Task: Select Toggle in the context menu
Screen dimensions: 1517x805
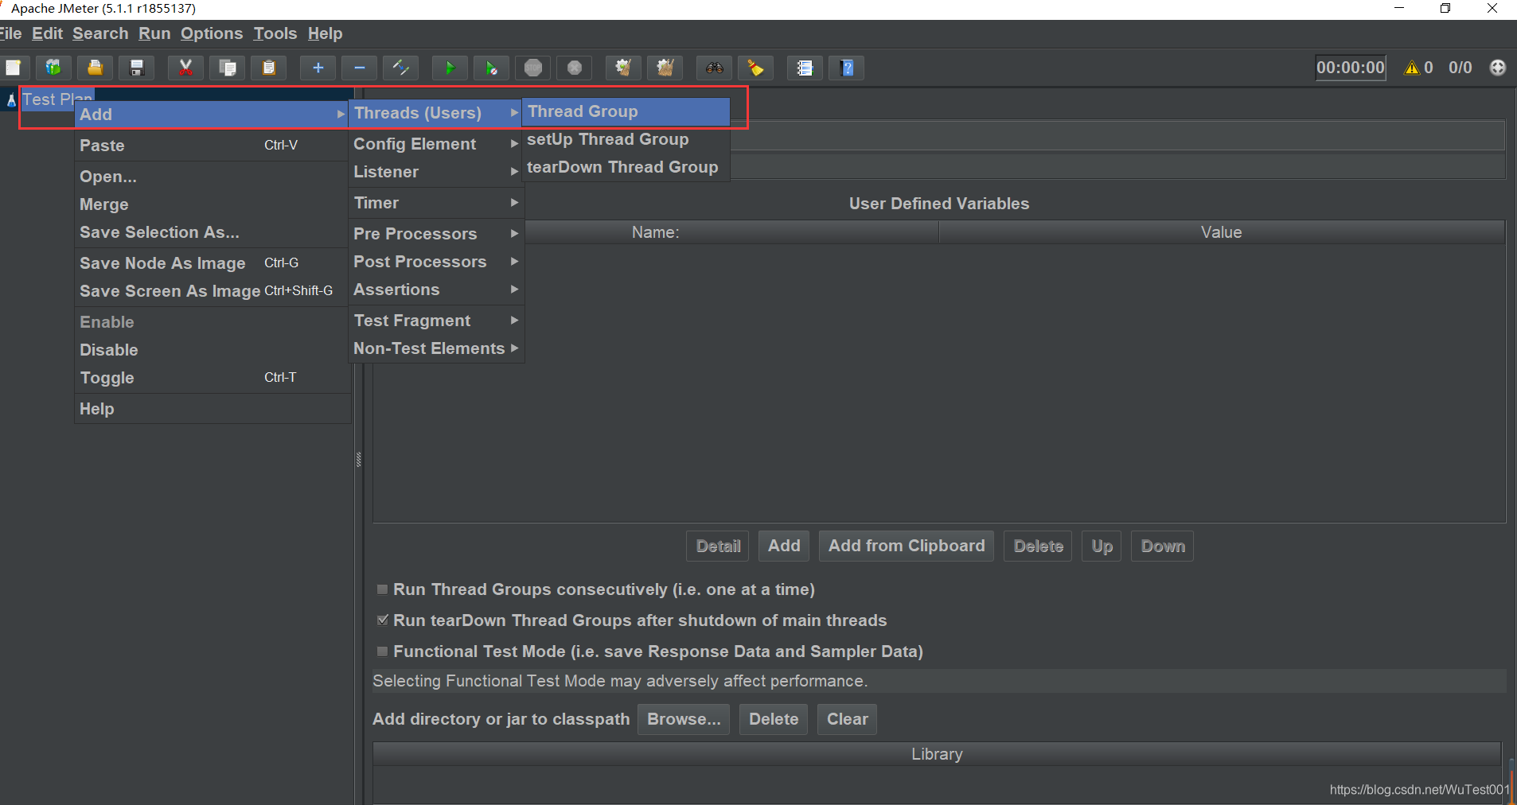Action: (212, 378)
